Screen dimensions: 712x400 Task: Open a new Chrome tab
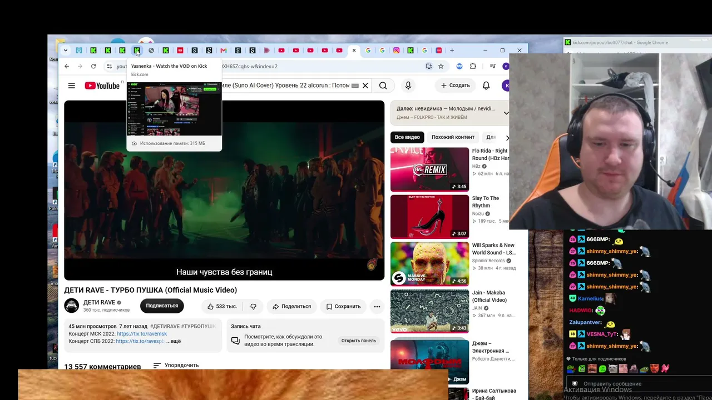pos(452,51)
